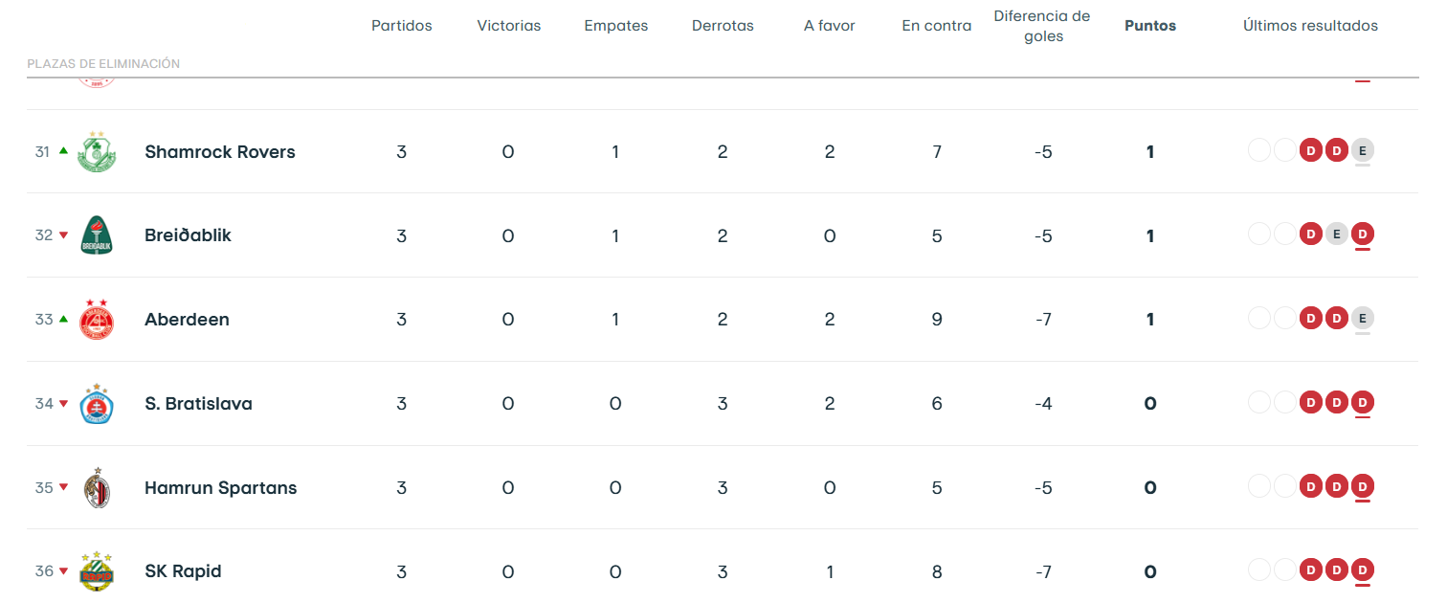Viewport: 1447px width, 603px height.
Task: Click the Hamrun Spartans club crest
Action: (97, 488)
